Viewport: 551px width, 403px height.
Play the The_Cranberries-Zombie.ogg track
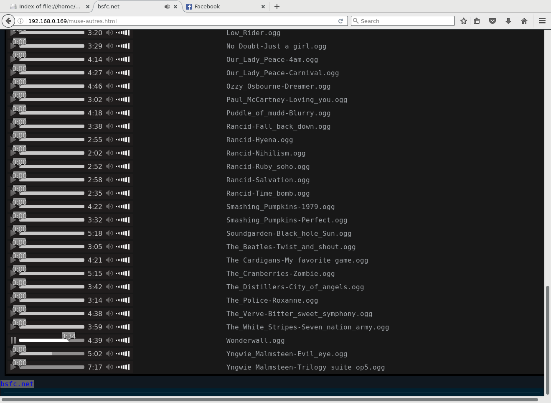[x=13, y=273]
